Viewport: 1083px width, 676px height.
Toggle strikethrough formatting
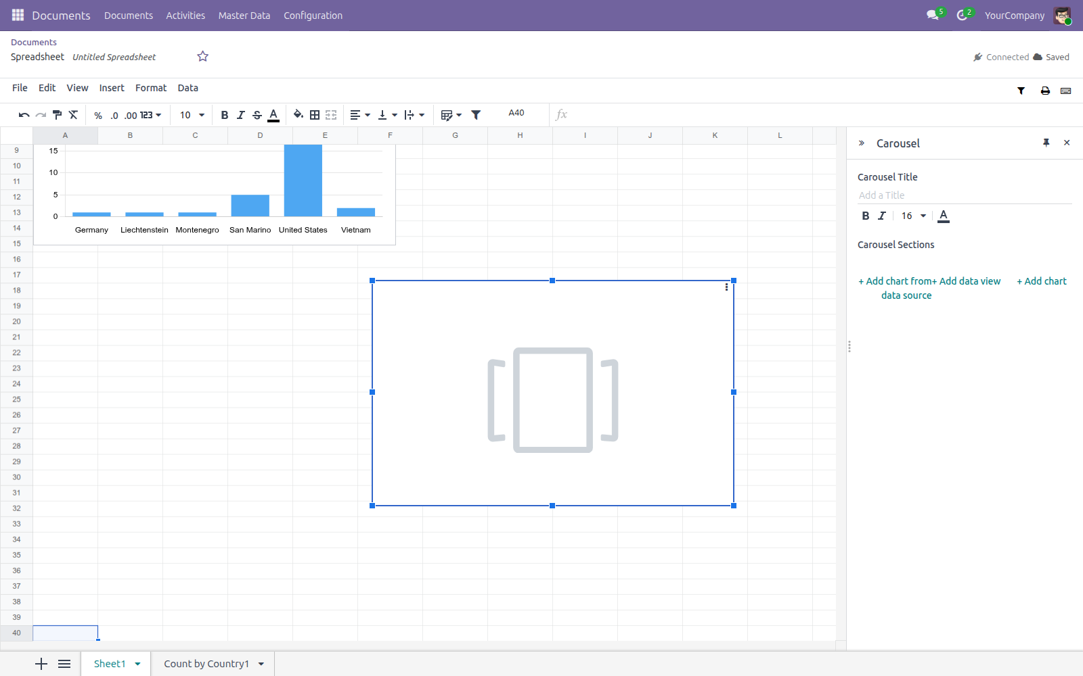pyautogui.click(x=257, y=115)
